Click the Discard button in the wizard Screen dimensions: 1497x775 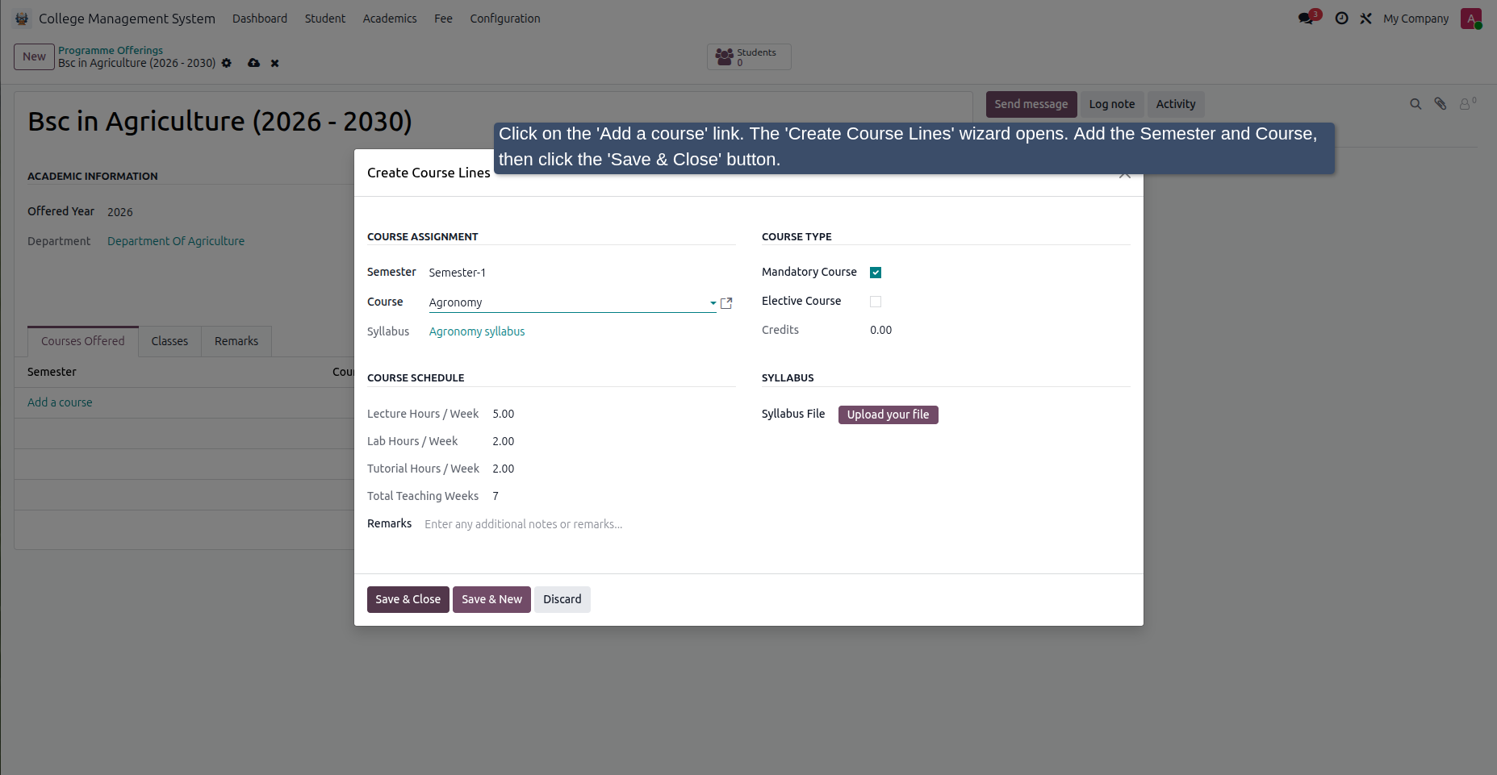[x=562, y=599]
